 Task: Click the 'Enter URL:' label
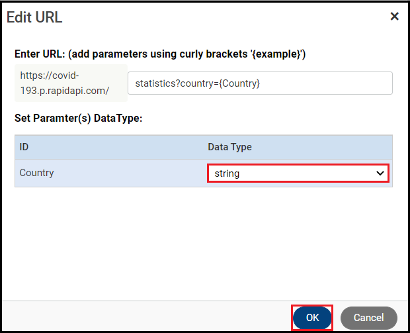coord(40,54)
